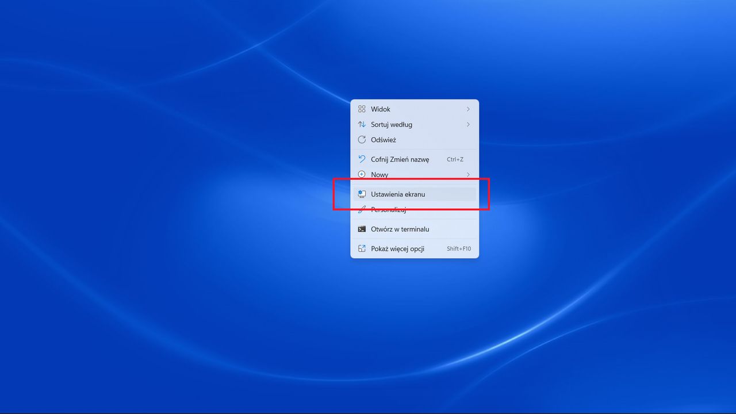Click the icon beside Pokaż więcej opcji

pos(362,248)
